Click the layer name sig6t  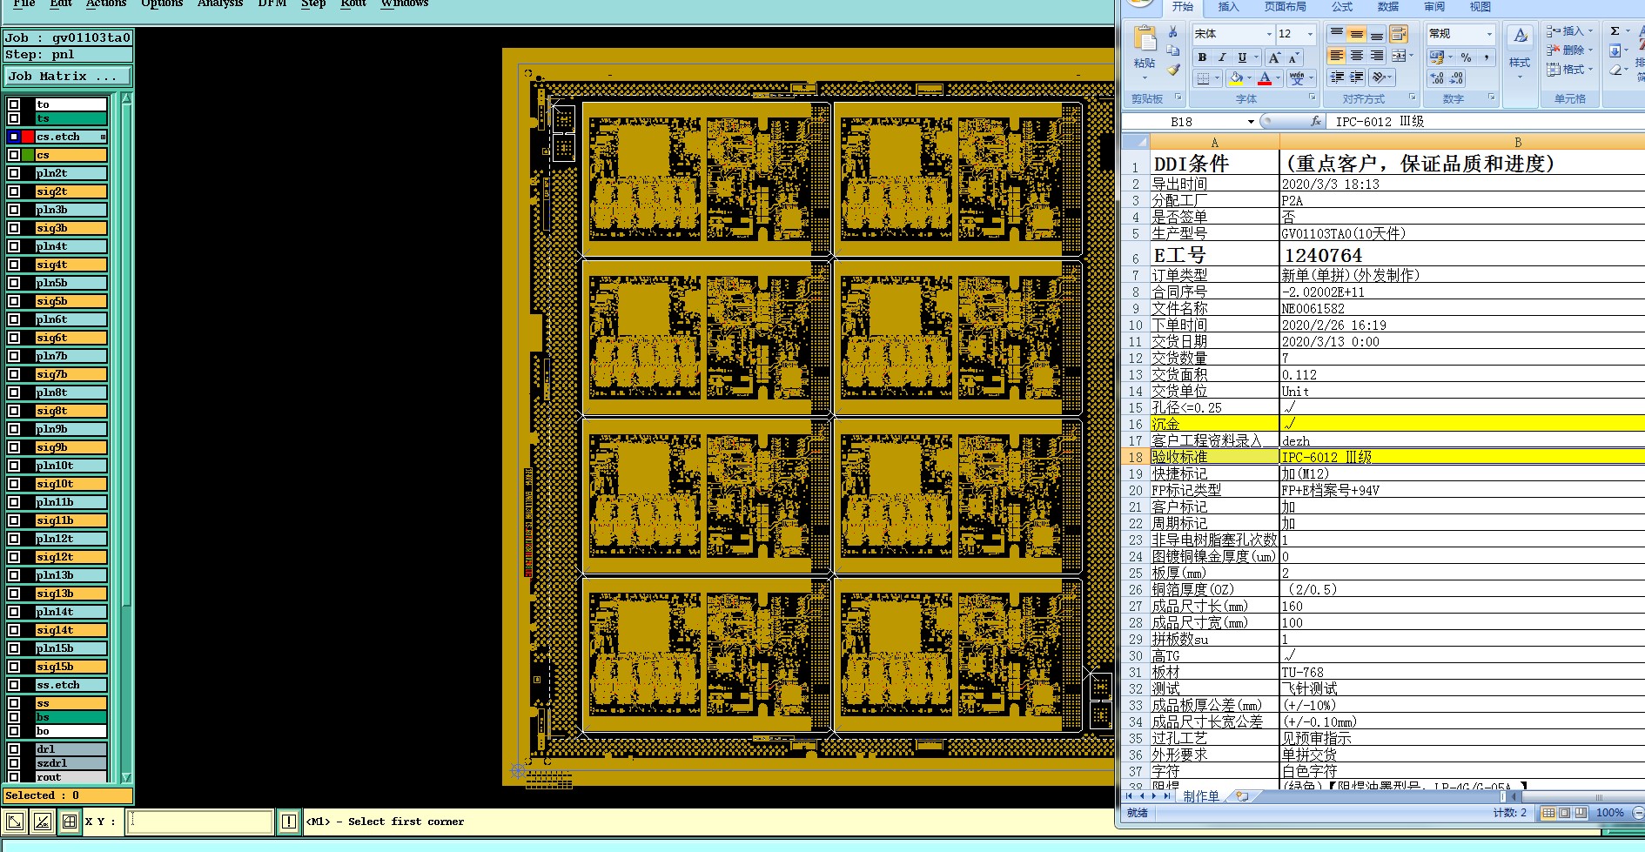coord(71,338)
